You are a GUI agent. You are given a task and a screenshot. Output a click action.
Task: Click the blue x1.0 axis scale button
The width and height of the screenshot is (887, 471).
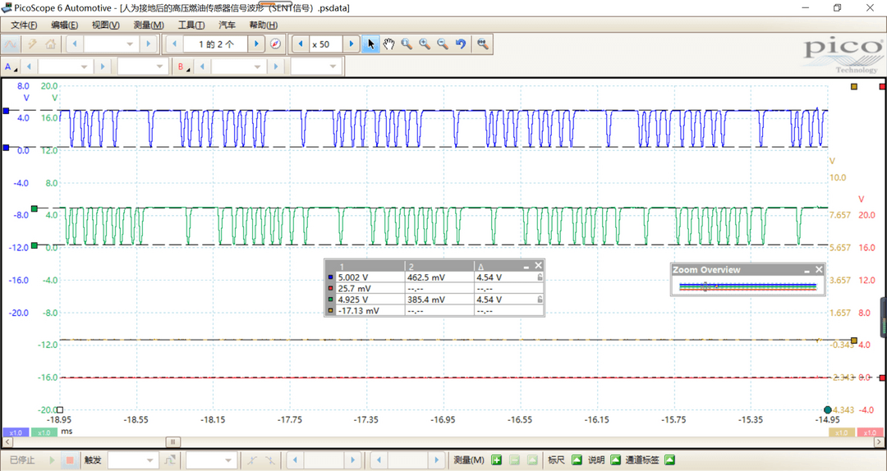click(x=16, y=432)
